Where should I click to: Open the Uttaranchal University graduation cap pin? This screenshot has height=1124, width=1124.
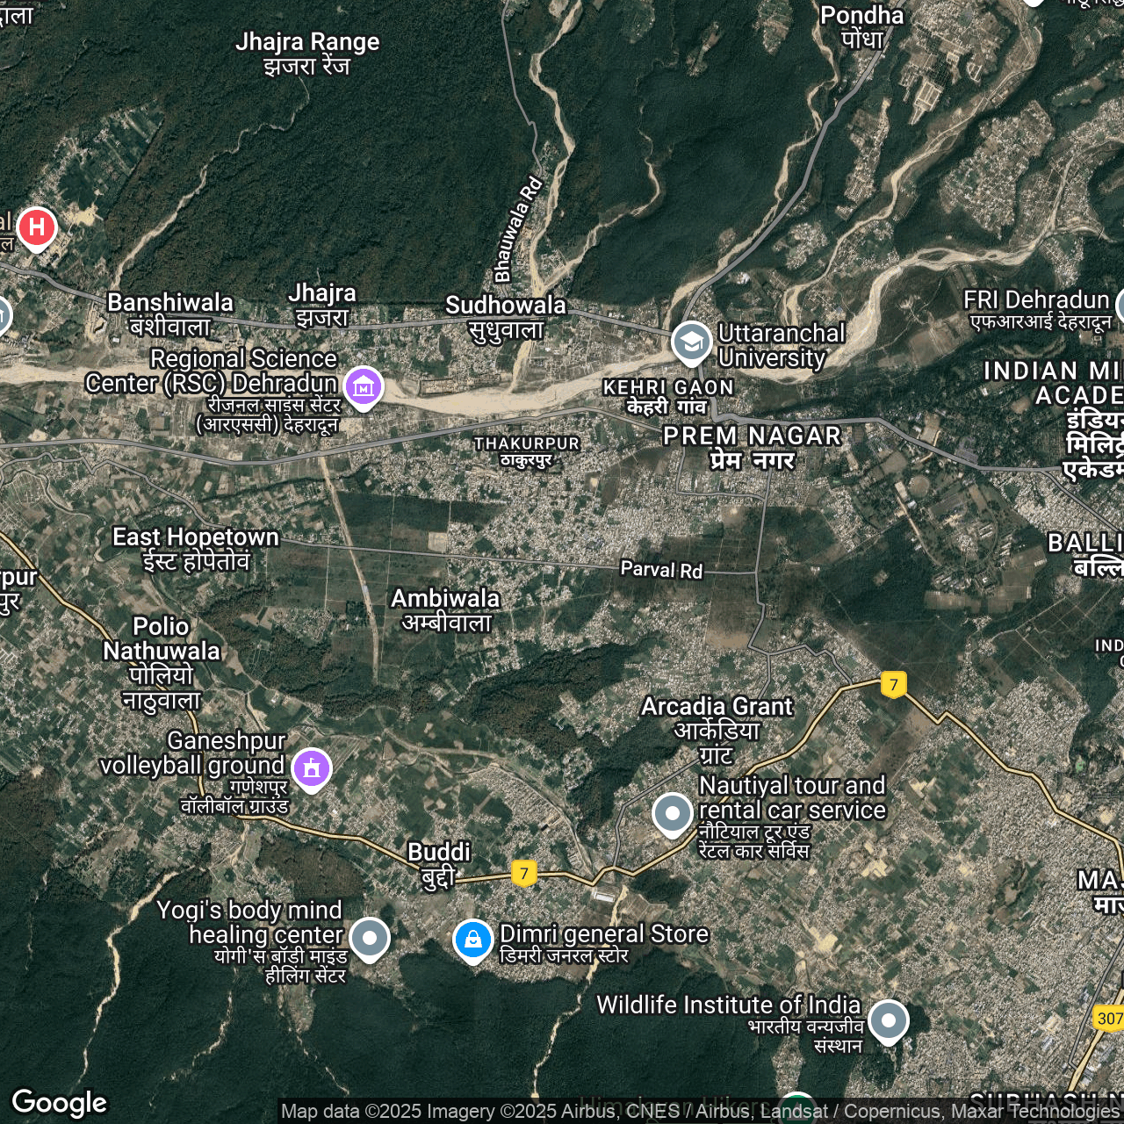click(x=691, y=342)
